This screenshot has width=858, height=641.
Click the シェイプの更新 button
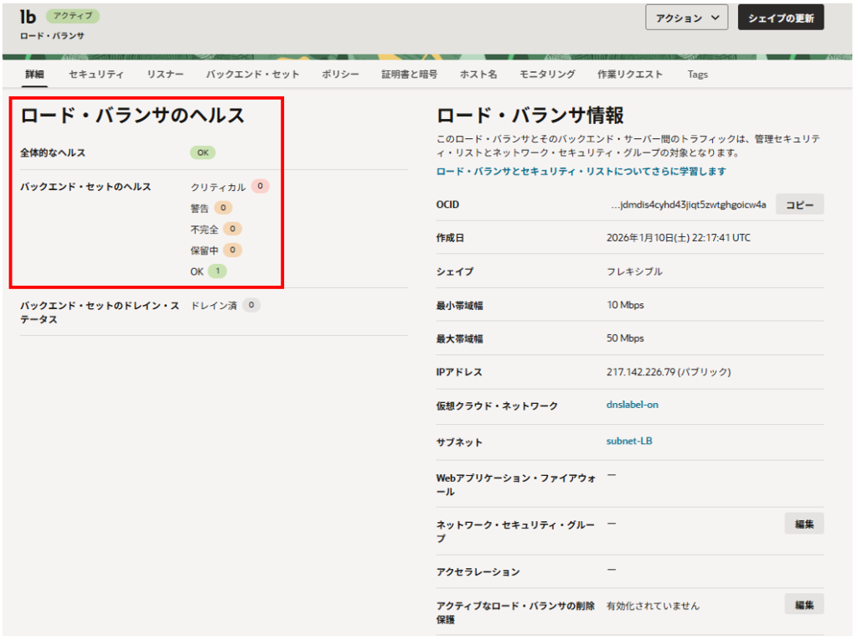780,18
